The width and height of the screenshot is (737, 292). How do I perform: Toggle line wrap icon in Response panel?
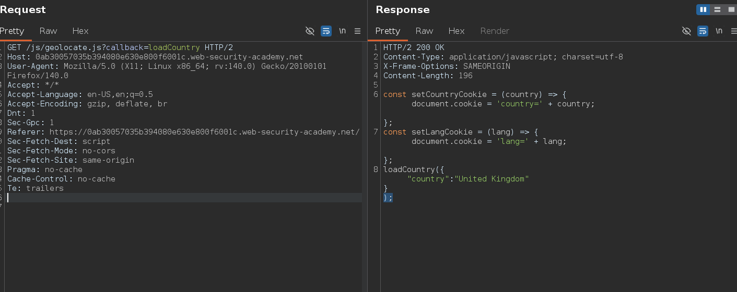[703, 31]
